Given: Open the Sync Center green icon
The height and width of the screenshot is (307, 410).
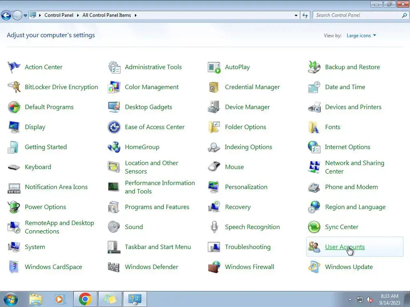Looking at the screenshot, I should click(x=314, y=227).
